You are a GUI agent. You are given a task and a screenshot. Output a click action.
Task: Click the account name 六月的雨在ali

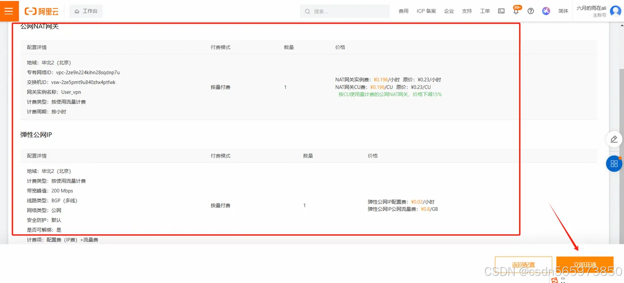point(591,8)
